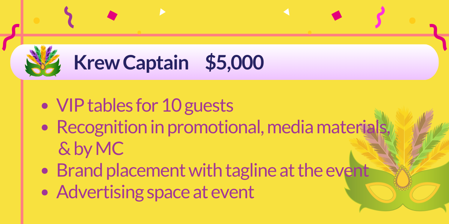Click the orange dot in top right corner
The image size is (449, 224).
point(412,21)
